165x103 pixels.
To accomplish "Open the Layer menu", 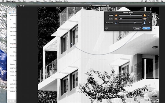I will pyautogui.click(x=38, y=1).
